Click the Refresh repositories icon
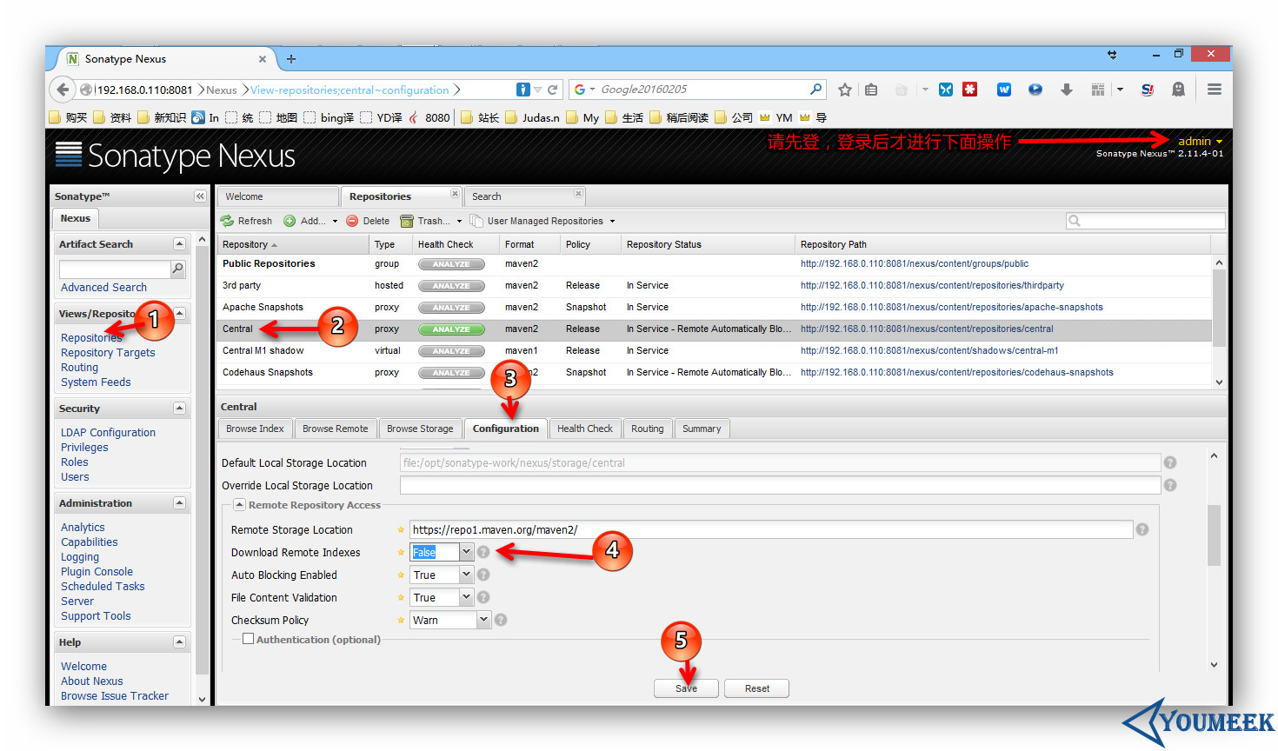 (x=228, y=221)
